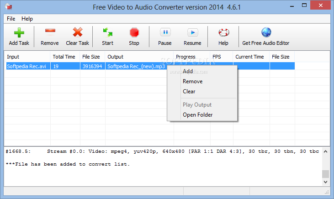This screenshot has height=199, width=334.
Task: Click the globe Get Free Audio Editor icon
Action: coord(266,32)
